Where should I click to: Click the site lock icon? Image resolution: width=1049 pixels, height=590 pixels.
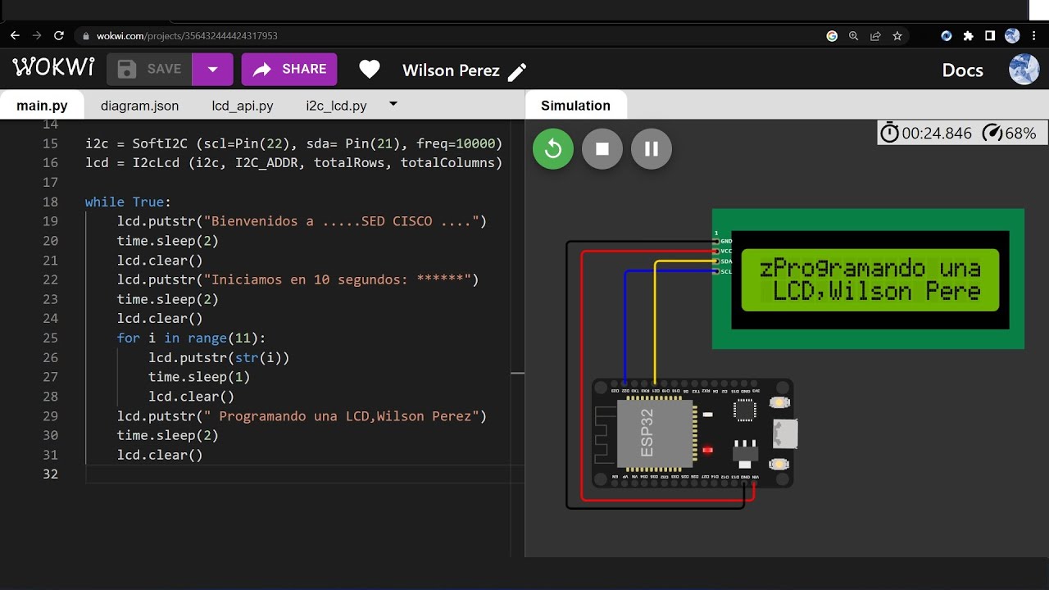coord(86,36)
